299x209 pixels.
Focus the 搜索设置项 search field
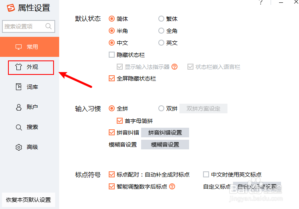(29, 26)
